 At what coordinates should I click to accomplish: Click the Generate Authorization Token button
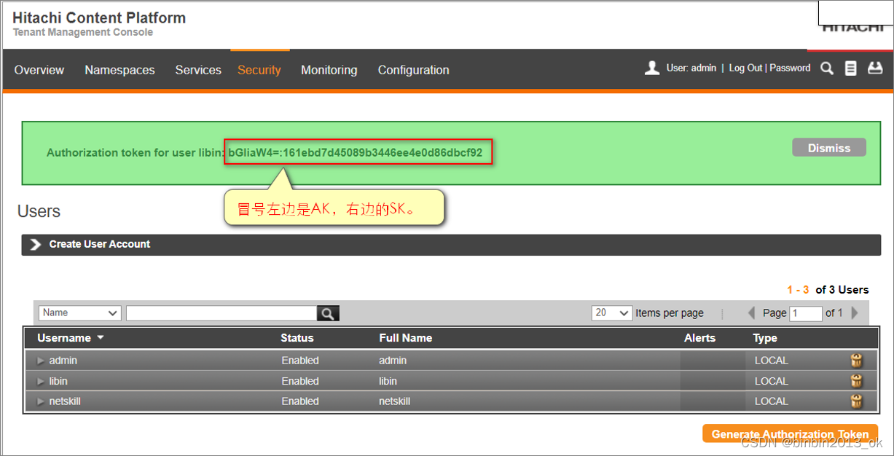(x=790, y=433)
